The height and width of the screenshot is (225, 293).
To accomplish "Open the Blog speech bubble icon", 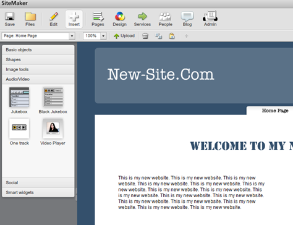I will 187,17.
